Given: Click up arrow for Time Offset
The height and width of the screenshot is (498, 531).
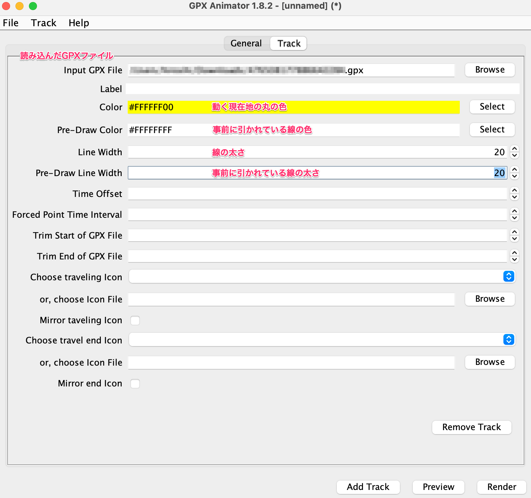Looking at the screenshot, I should click(514, 190).
